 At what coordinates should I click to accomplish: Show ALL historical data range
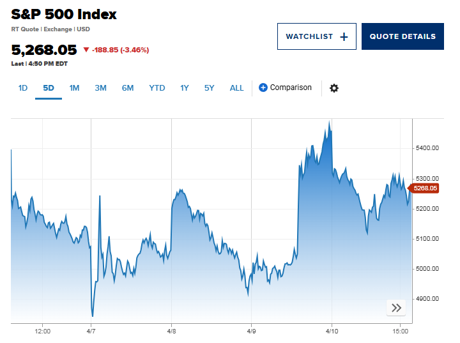(237, 88)
